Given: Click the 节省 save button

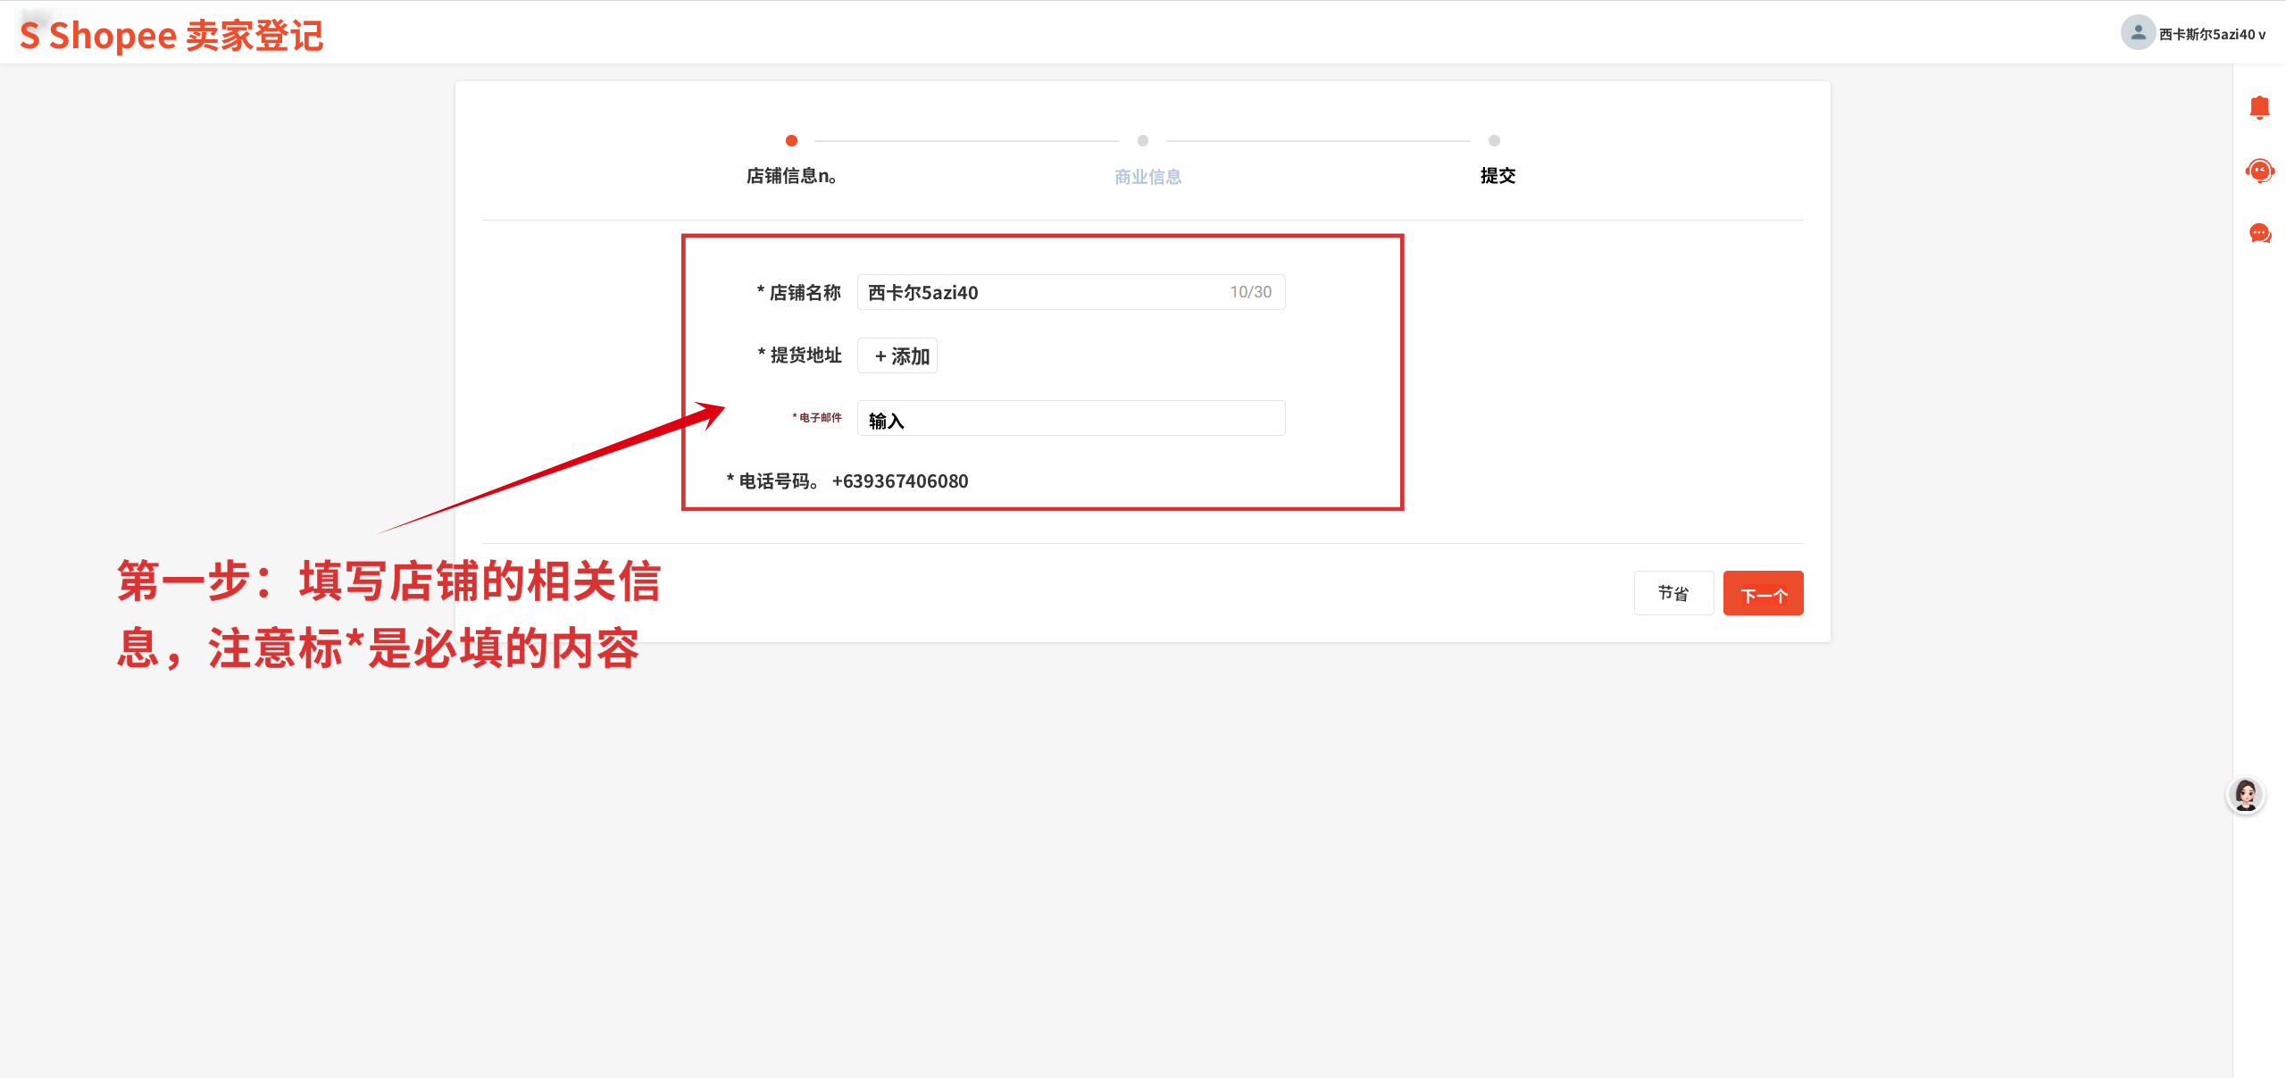Looking at the screenshot, I should pos(1673,593).
